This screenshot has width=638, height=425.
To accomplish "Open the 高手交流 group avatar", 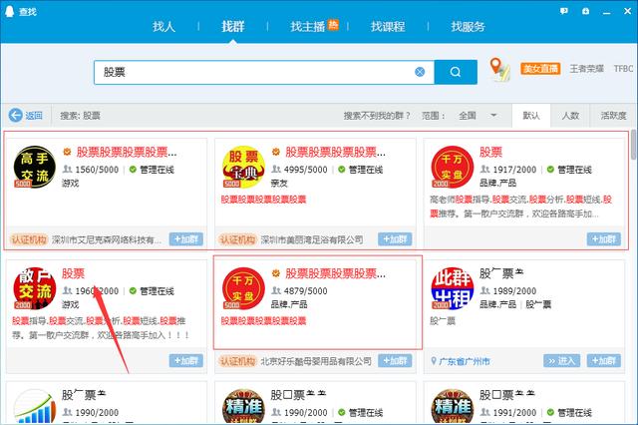I will (35, 167).
